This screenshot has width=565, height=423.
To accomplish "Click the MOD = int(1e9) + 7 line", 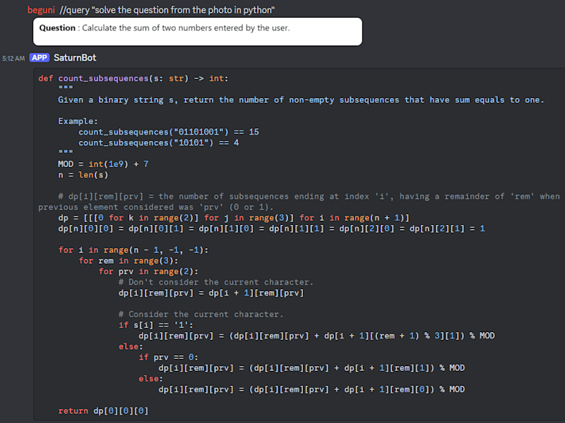I will tap(103, 164).
